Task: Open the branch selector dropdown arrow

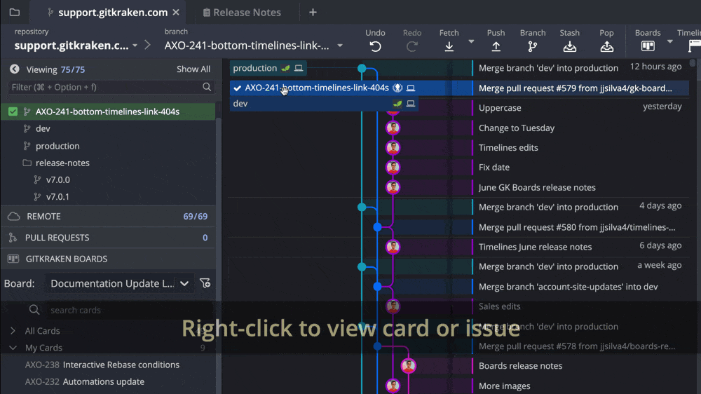Action: [x=340, y=46]
